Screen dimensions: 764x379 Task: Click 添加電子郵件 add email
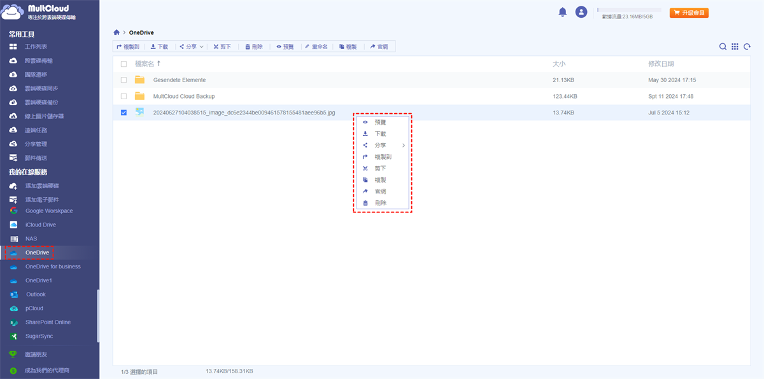click(42, 200)
